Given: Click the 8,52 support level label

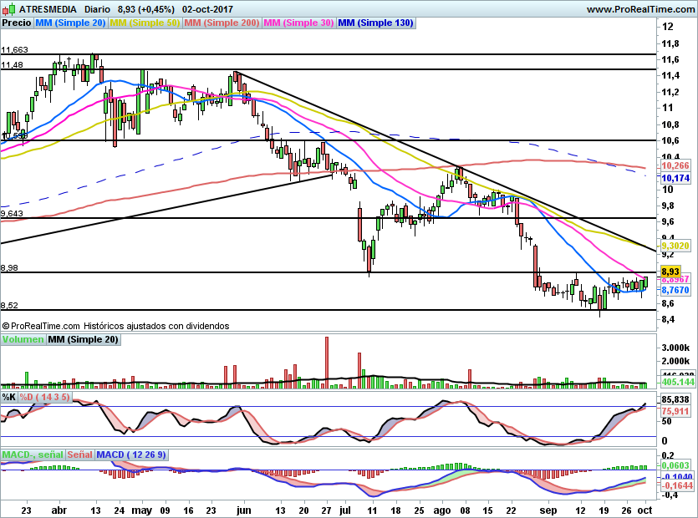Looking at the screenshot, I should coord(9,305).
